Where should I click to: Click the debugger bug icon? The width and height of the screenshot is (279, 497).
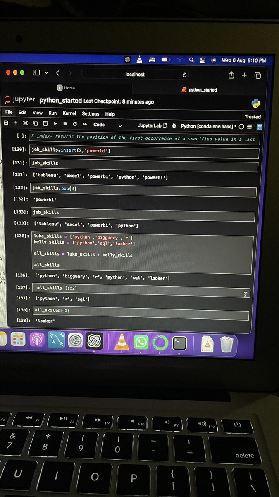(174, 126)
